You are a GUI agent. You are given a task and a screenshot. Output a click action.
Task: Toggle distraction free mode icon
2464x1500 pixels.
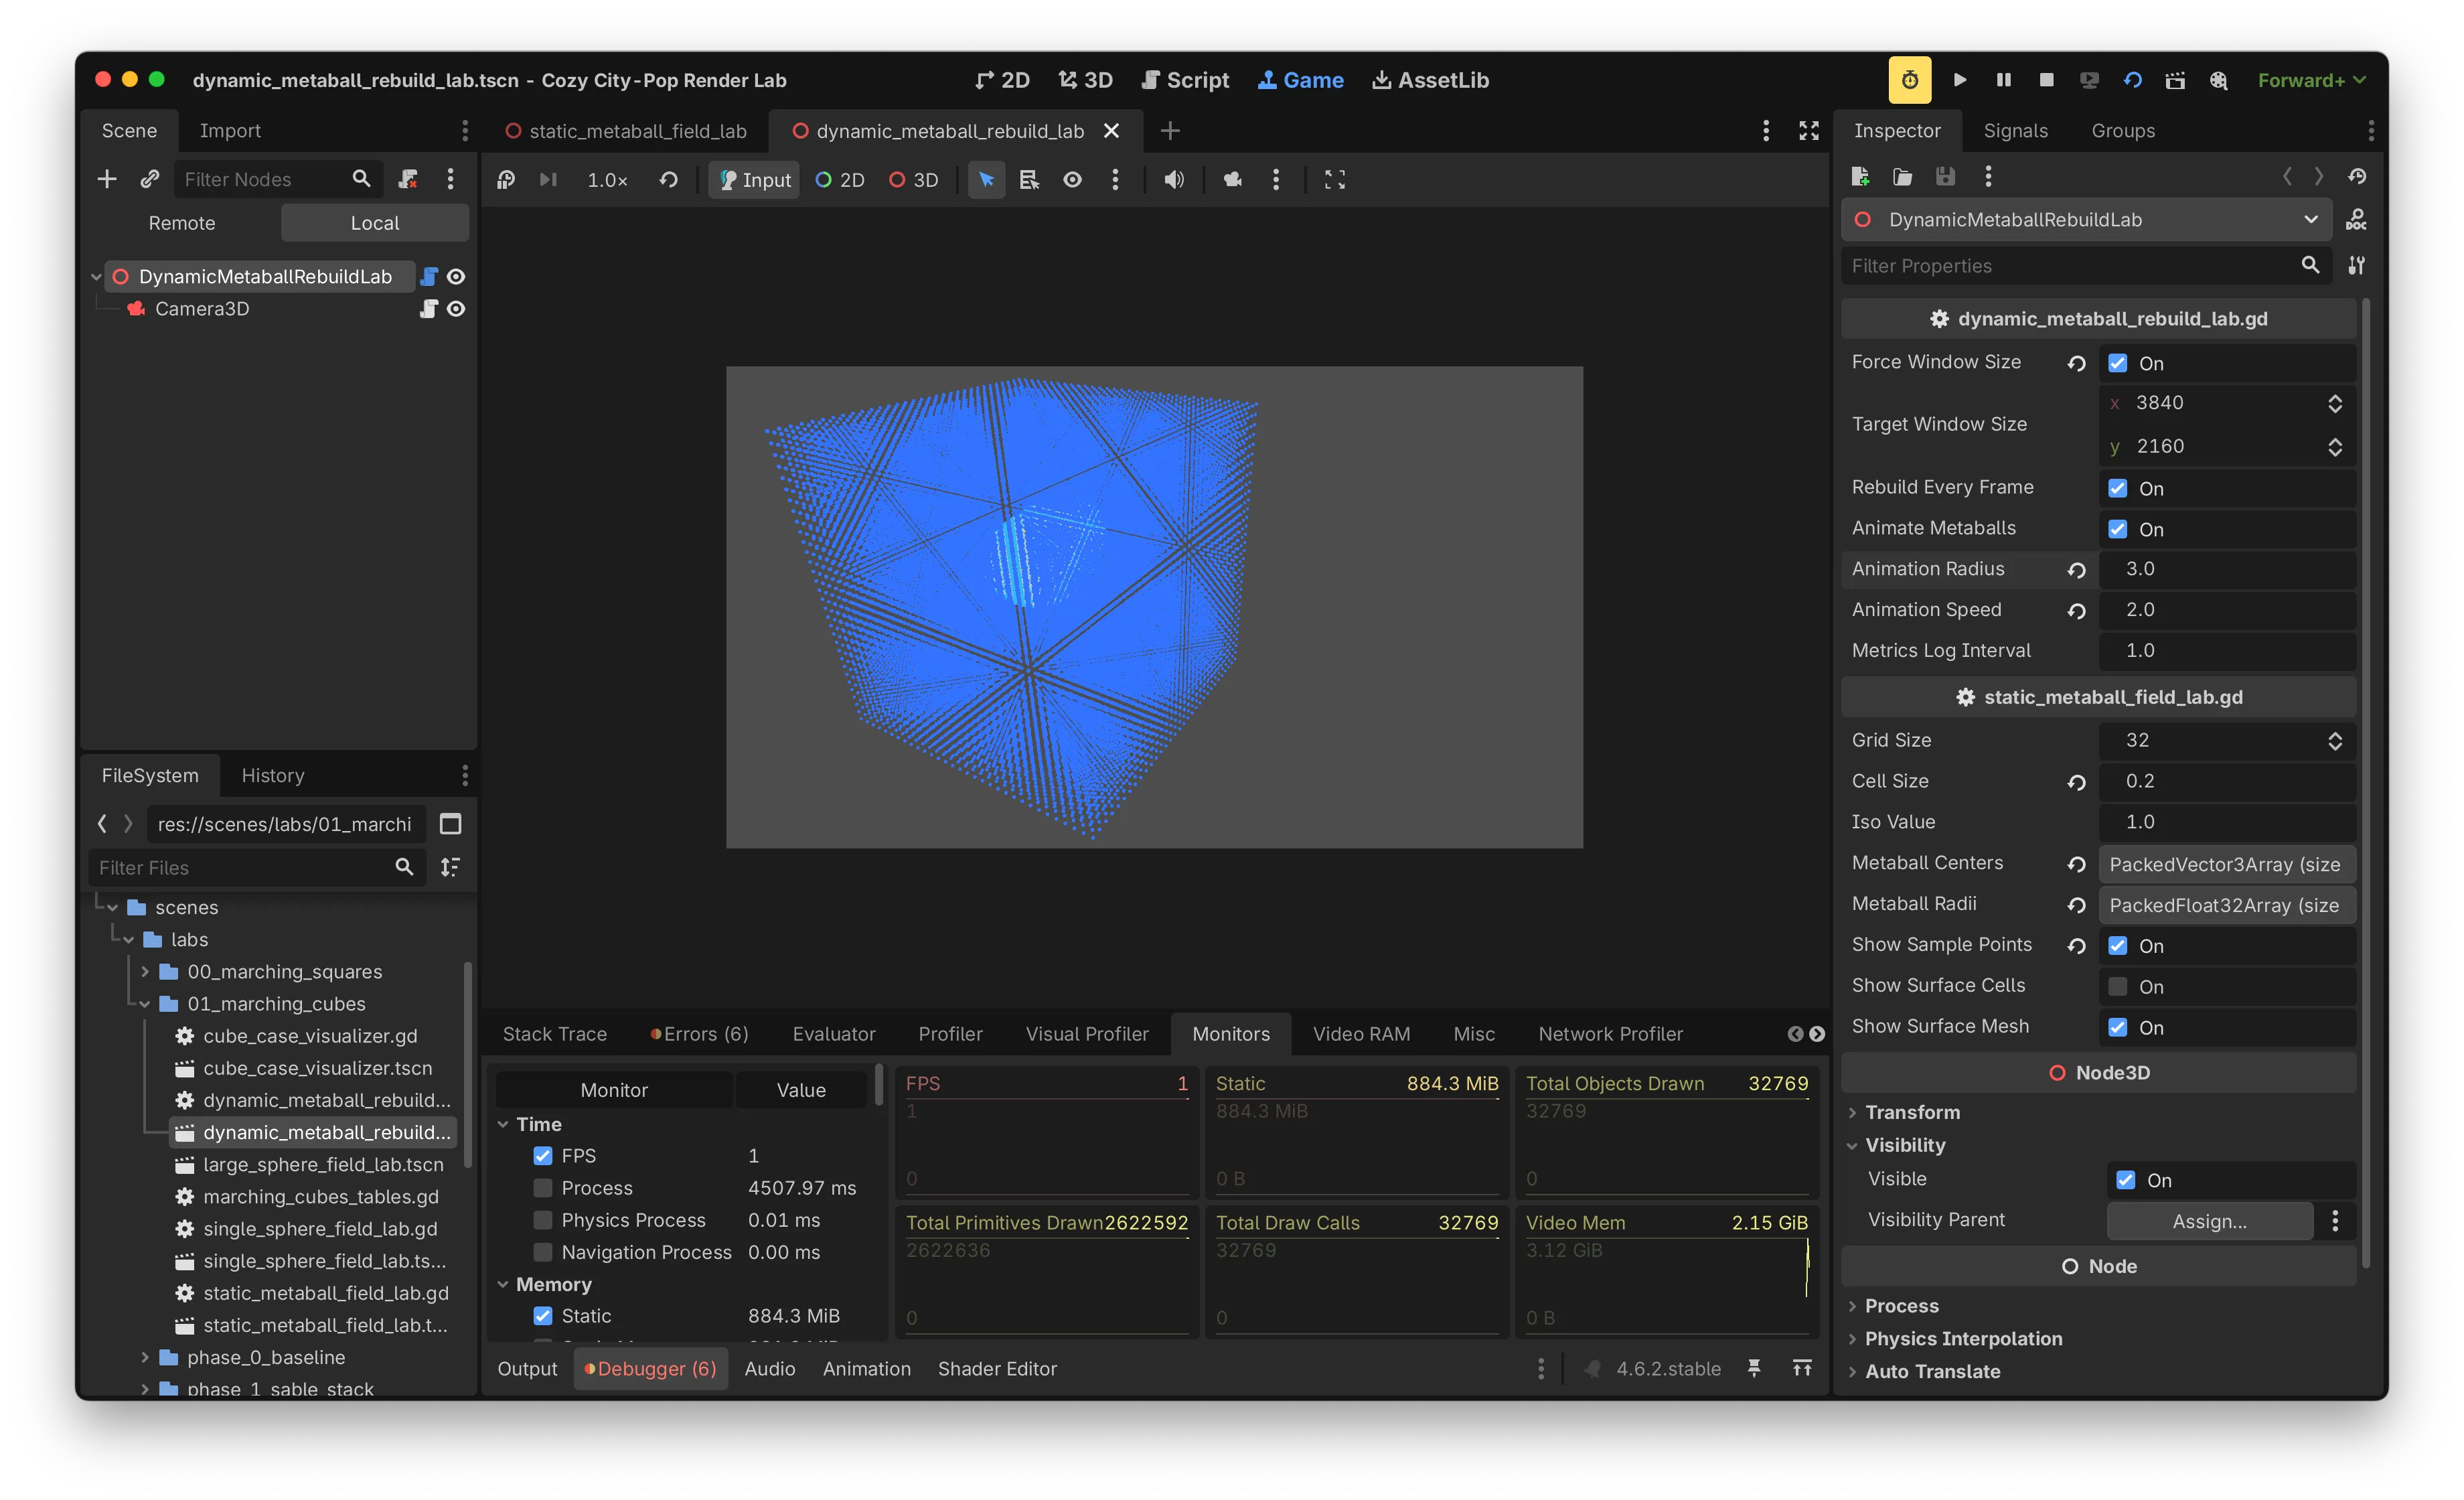coord(1809,131)
